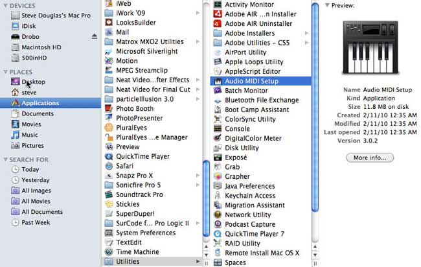
Task: Expand the iWork '09 folder arrow
Action: [x=198, y=13]
